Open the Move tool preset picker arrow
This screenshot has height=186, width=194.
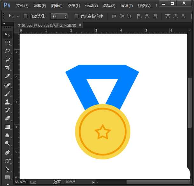pyautogui.click(x=18, y=16)
